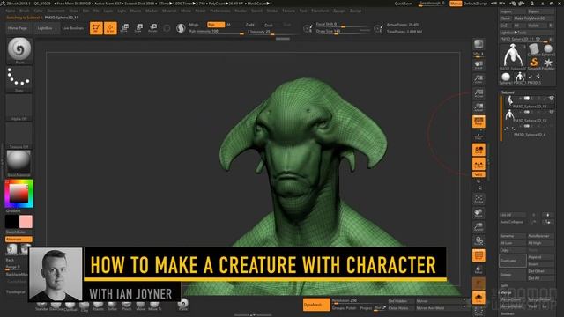The width and height of the screenshot is (564, 317).
Task: Open the Dots stroke selector
Action: coord(19,78)
